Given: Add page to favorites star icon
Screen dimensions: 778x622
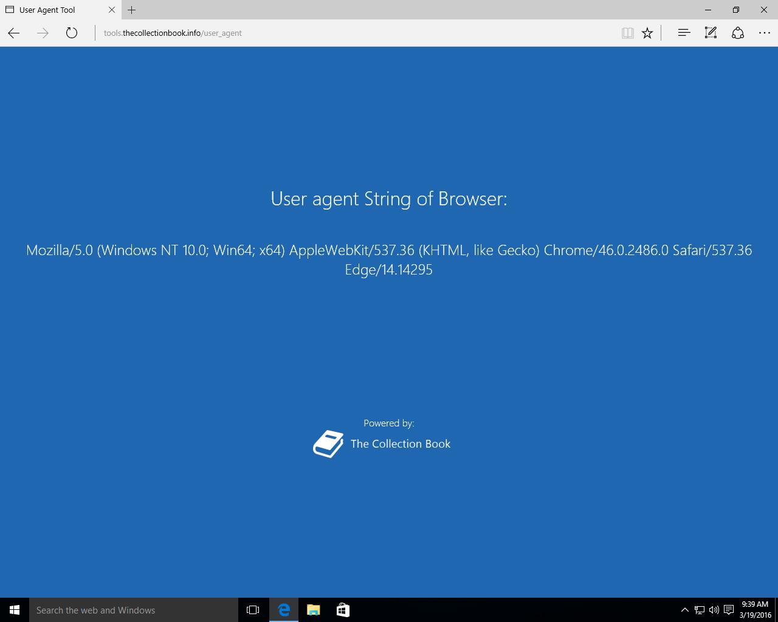Looking at the screenshot, I should click(x=647, y=33).
